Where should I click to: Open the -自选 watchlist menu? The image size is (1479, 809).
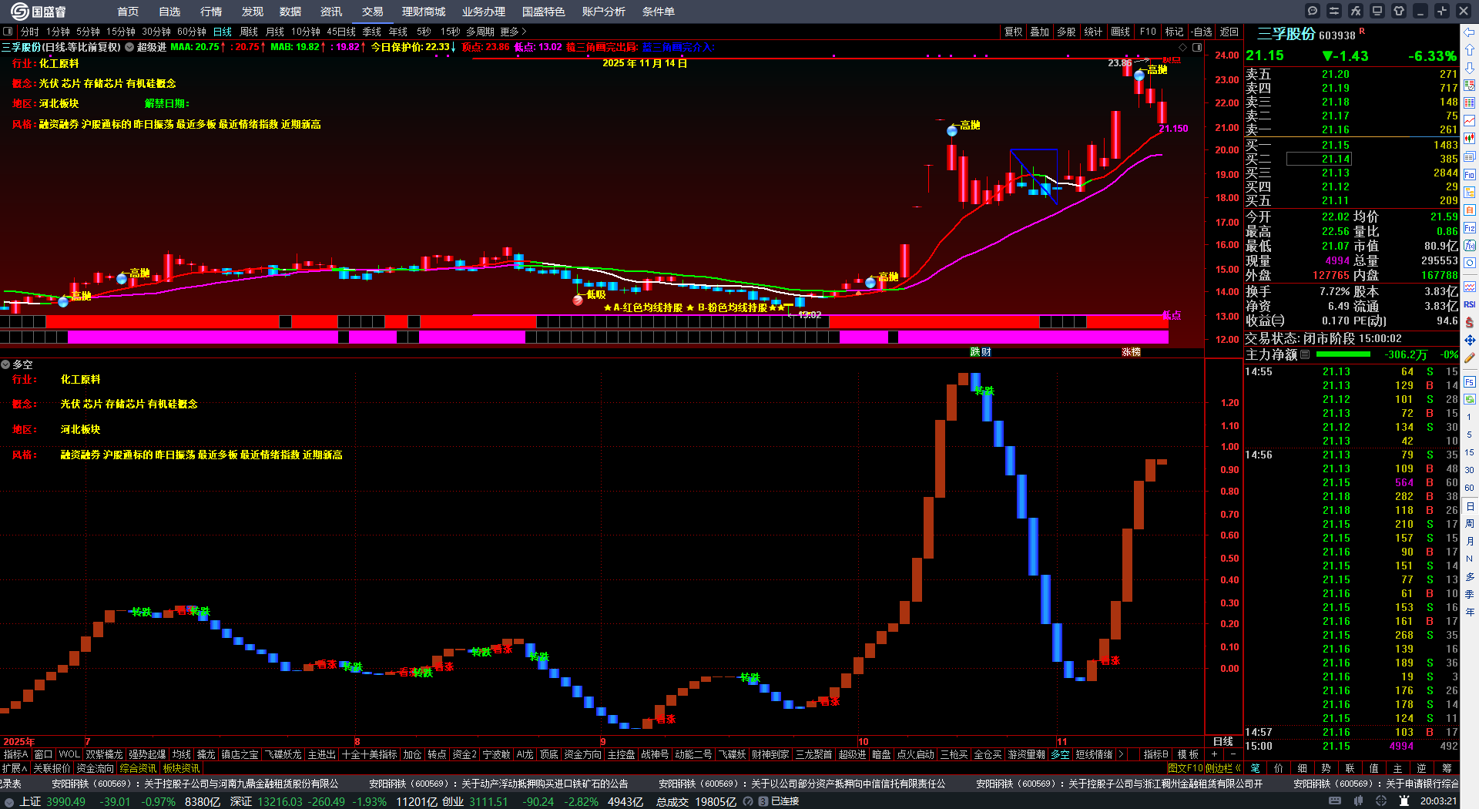[x=1202, y=32]
